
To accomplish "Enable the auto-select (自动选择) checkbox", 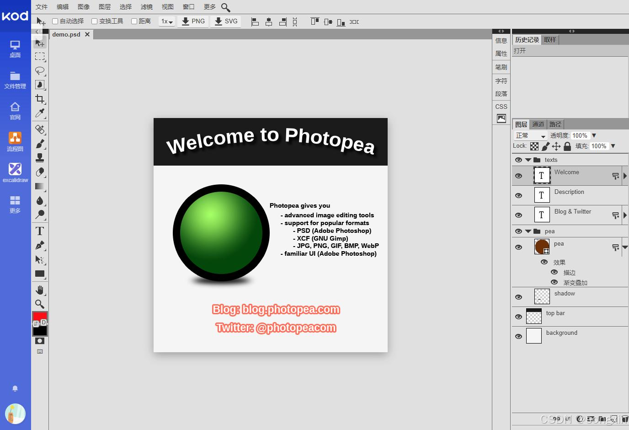I will [x=55, y=21].
